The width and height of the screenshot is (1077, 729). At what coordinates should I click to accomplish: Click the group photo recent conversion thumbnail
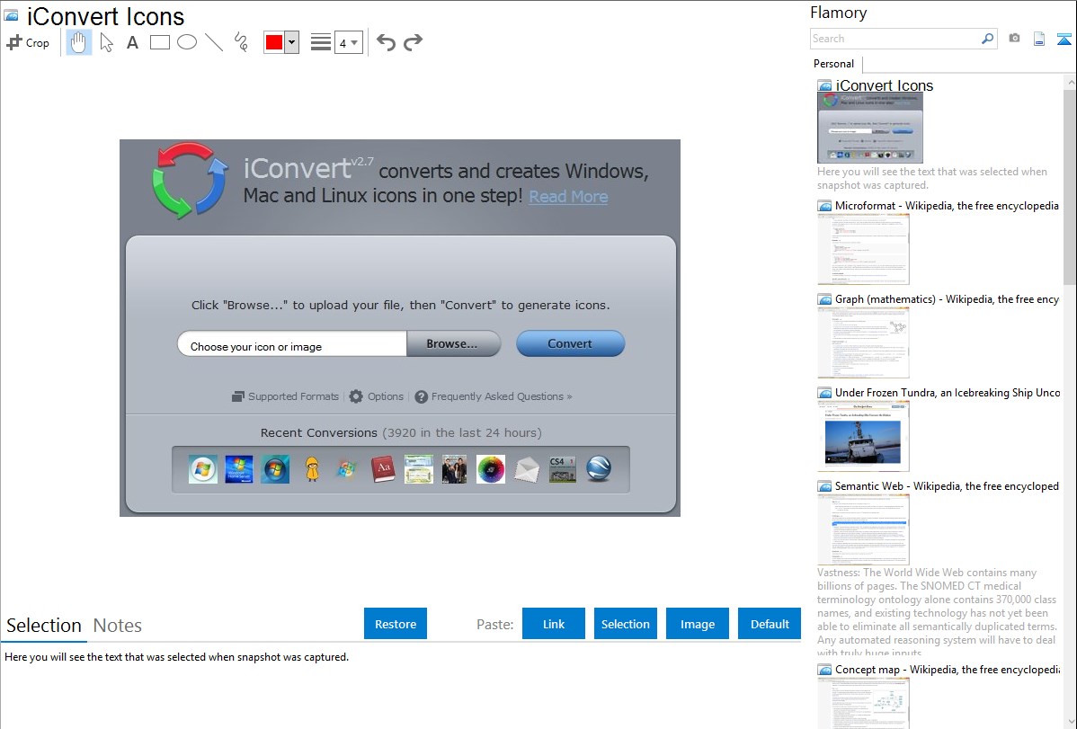[x=455, y=469]
